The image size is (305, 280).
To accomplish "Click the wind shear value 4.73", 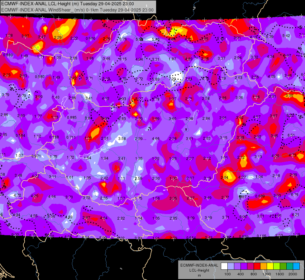I will pos(292,155).
